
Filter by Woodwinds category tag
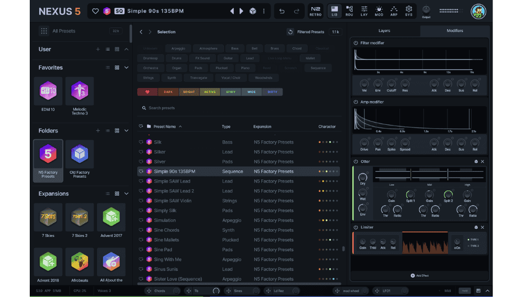coord(263,78)
